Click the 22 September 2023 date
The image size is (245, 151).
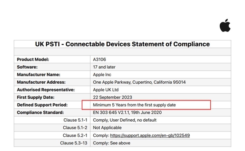coord(112,97)
